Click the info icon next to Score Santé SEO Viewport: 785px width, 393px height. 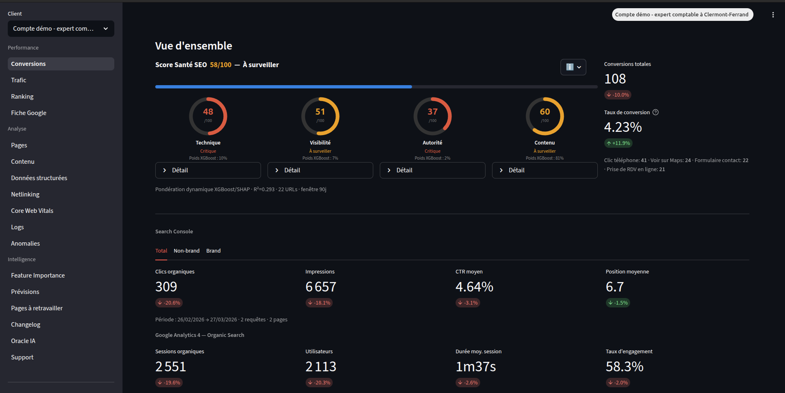coord(569,67)
